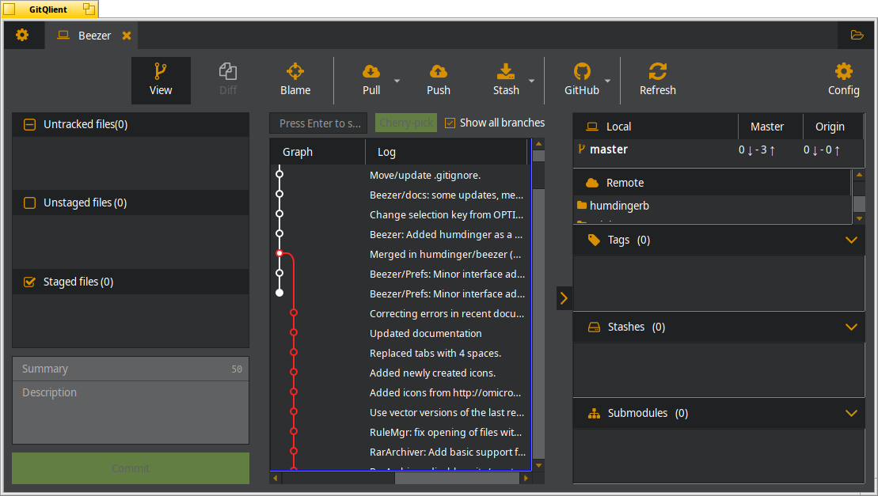Click the Log column header

coord(447,152)
